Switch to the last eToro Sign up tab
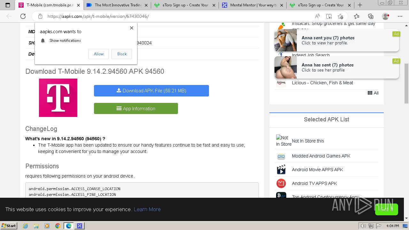 tap(320, 5)
